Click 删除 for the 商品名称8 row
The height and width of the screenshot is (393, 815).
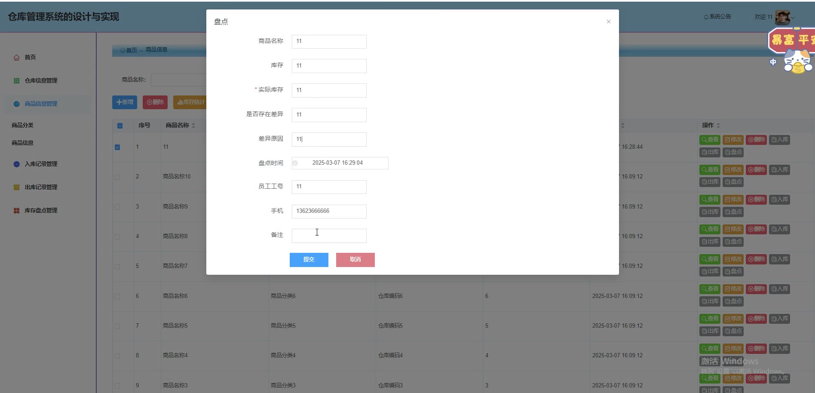(757, 229)
